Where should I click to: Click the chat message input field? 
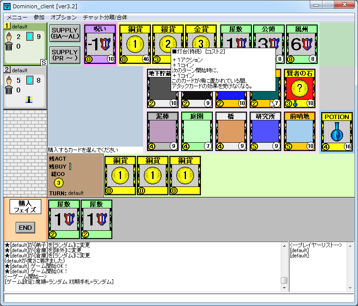point(179,298)
